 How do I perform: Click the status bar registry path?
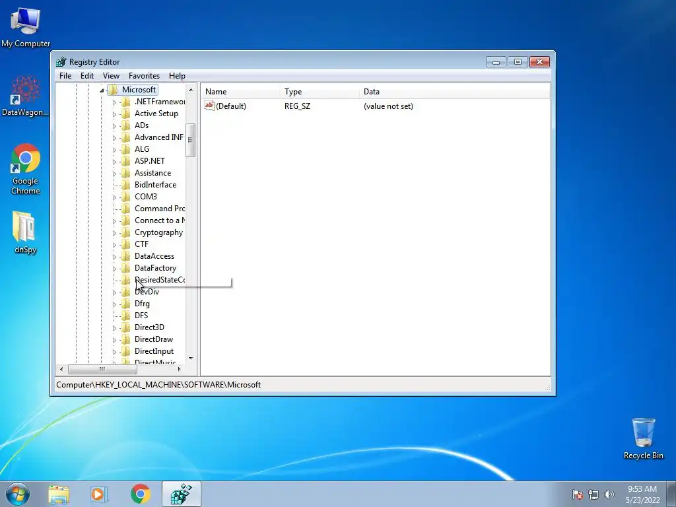[x=158, y=385]
